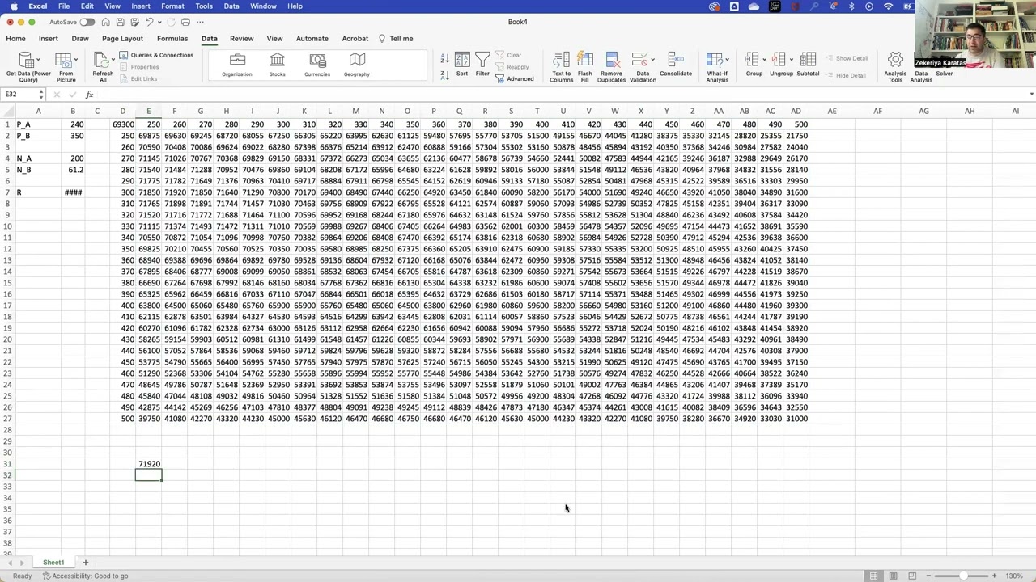Click zoom in plus on zoom slider

click(994, 576)
